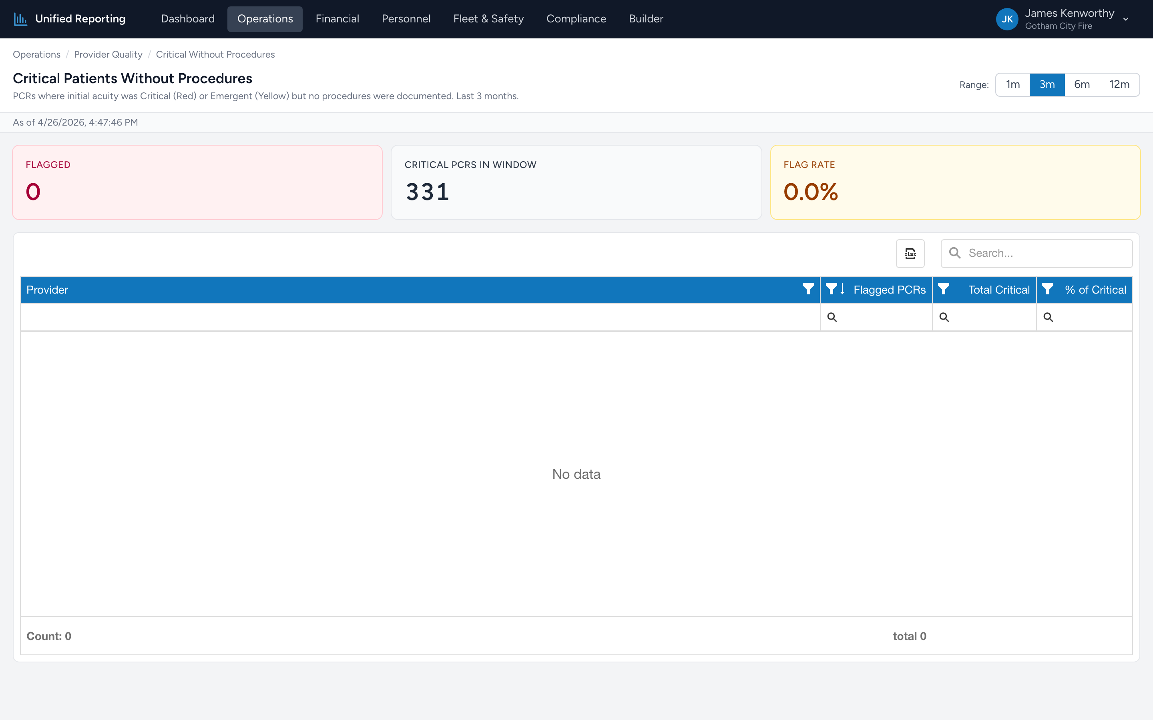Click the 'total 0' footer summary
This screenshot has width=1153, height=720.
click(909, 636)
